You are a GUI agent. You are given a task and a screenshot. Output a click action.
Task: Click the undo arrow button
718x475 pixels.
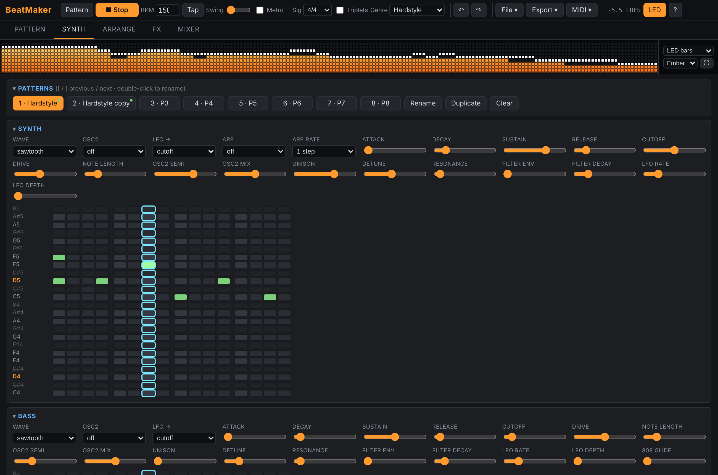point(461,10)
